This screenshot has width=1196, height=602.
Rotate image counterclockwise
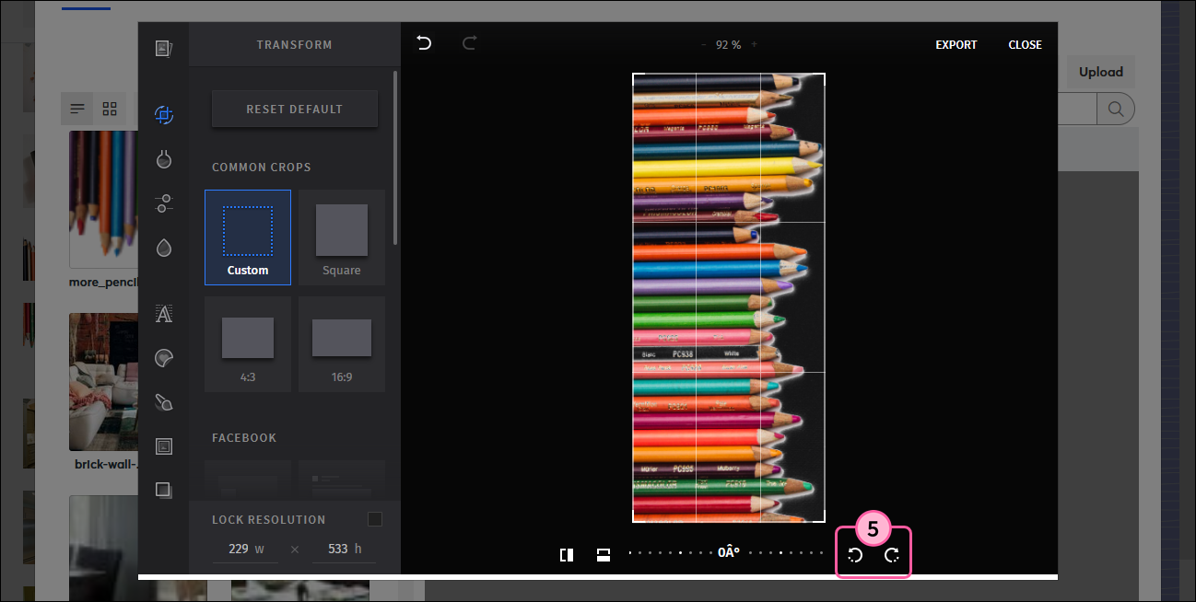coord(855,555)
